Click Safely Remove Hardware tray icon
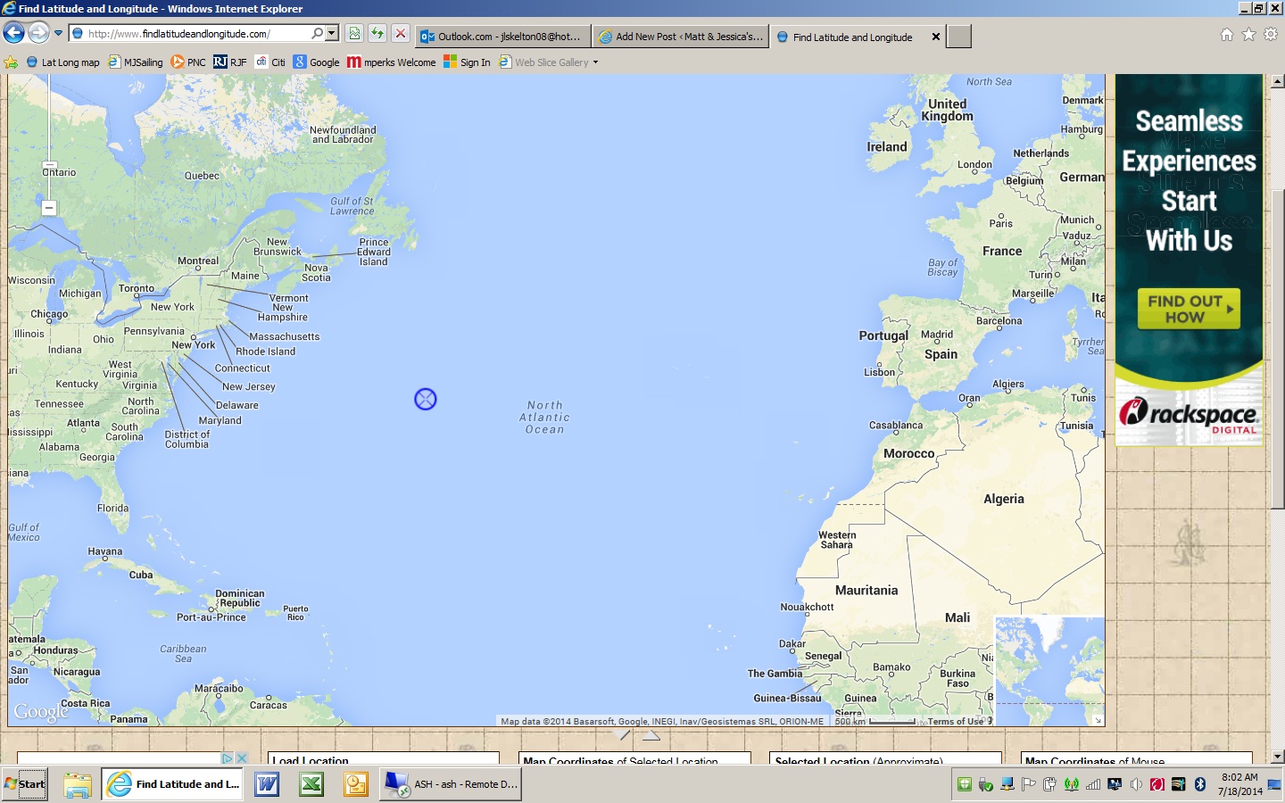This screenshot has width=1285, height=803. click(x=986, y=784)
